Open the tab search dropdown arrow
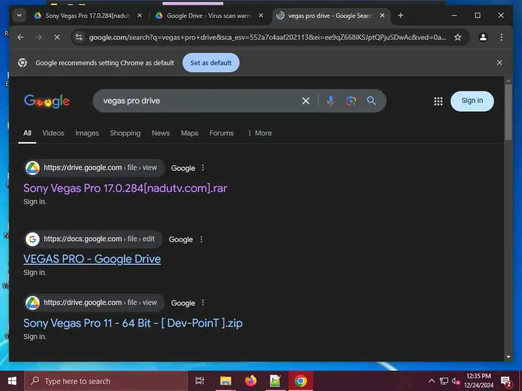522x391 pixels. [19, 15]
